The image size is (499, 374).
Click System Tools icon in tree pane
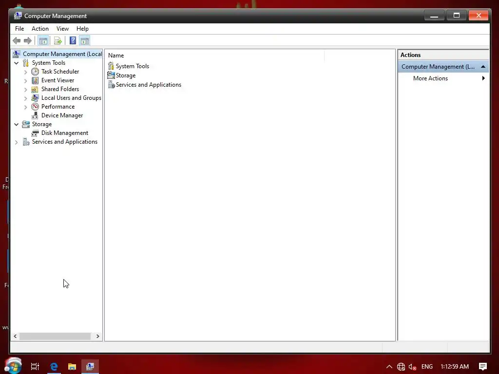26,63
